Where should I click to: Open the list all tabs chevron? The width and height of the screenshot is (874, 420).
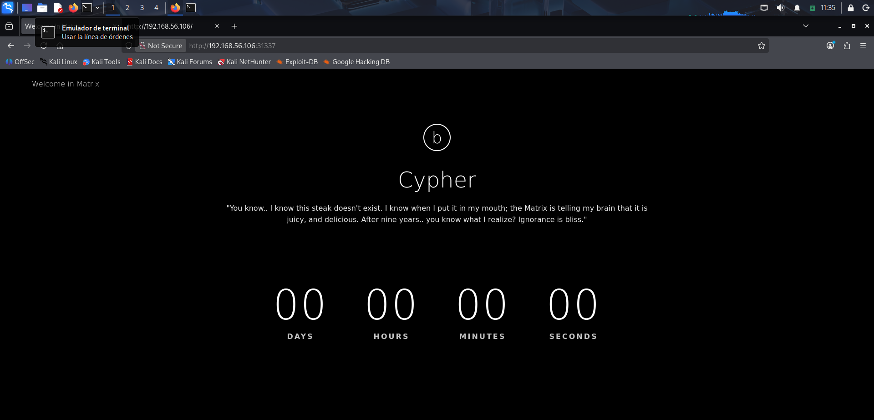tap(805, 26)
